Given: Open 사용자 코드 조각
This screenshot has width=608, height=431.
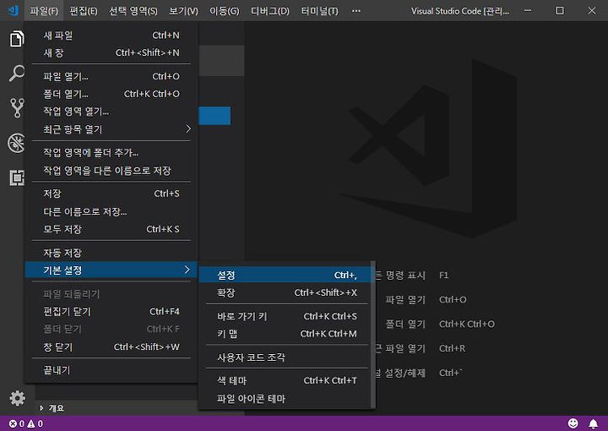Looking at the screenshot, I should [285, 357].
